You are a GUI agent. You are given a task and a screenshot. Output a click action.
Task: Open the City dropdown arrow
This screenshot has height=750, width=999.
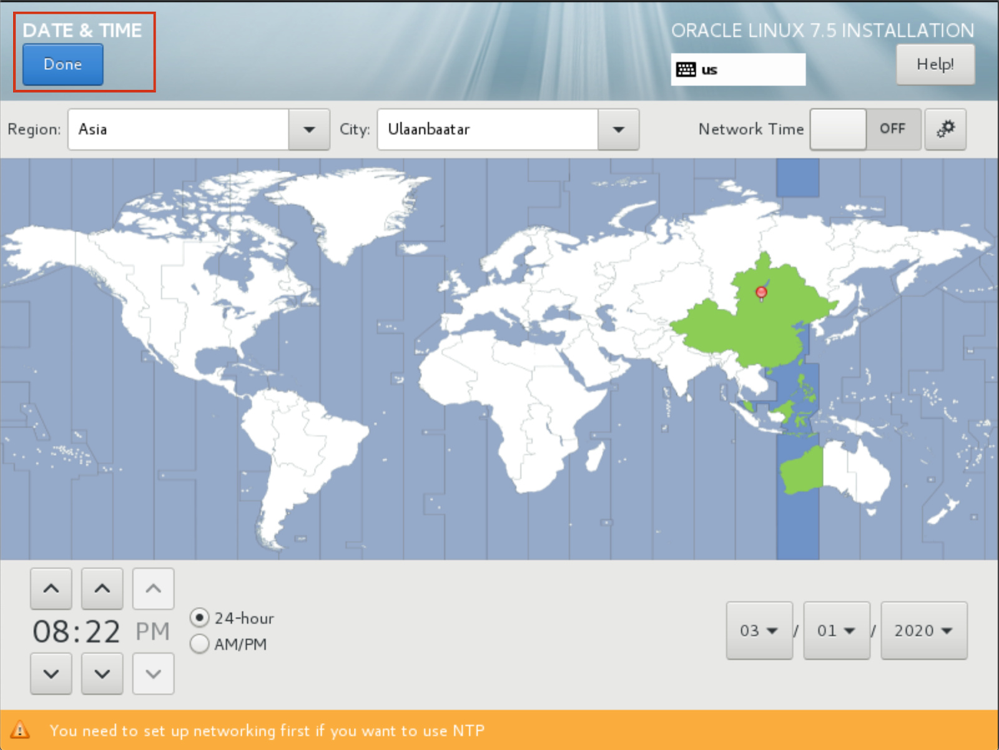[618, 129]
